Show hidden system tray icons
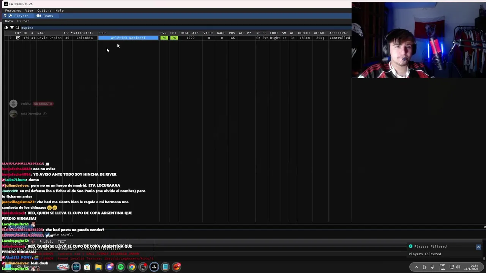486x273 pixels. (416, 267)
